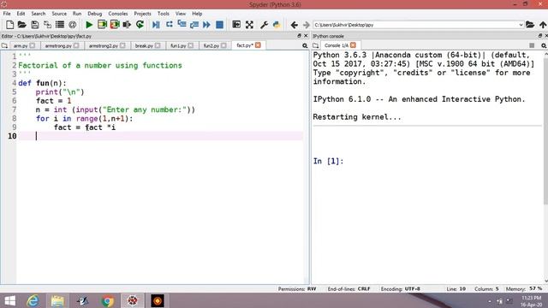Switch to the armstrong.py editor tab
Screen dimensions: 548x308
point(58,45)
